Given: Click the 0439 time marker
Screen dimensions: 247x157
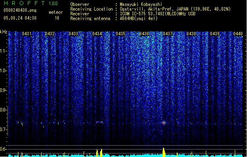Looking at the screenshot, I should pos(215,34).
